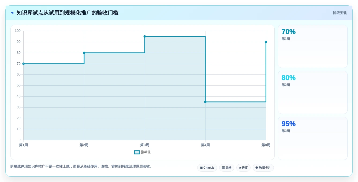
Task: Click the data point at 第4周 (35)
Action: click(205, 102)
